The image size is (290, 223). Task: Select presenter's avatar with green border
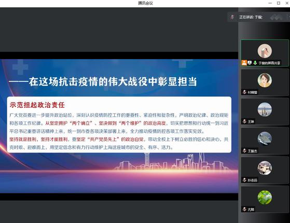pos(265,51)
